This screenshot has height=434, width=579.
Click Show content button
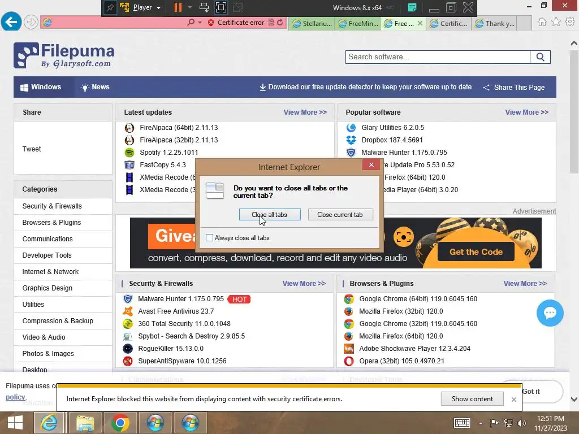(x=472, y=399)
